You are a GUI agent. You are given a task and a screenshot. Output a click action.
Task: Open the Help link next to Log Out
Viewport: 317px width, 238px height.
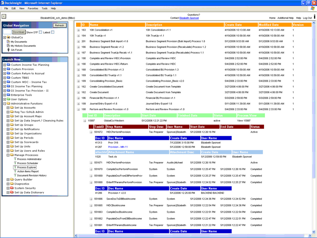[298, 18]
